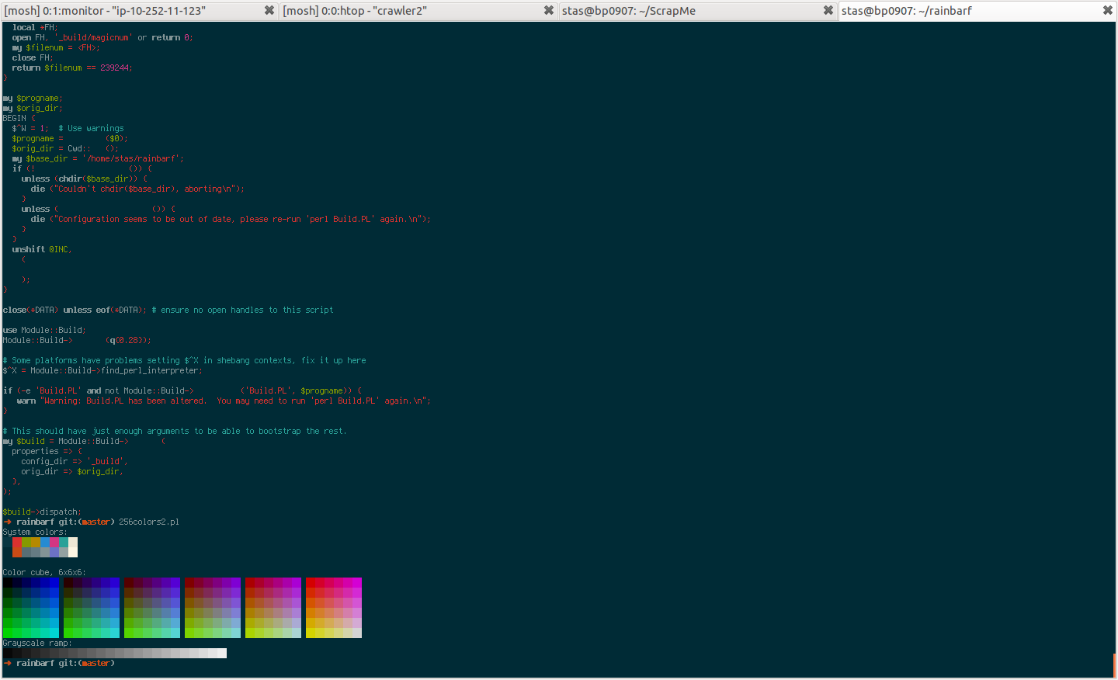1118x680 pixels.
Task: Click the "use Module::Build;" line
Action: tap(44, 331)
